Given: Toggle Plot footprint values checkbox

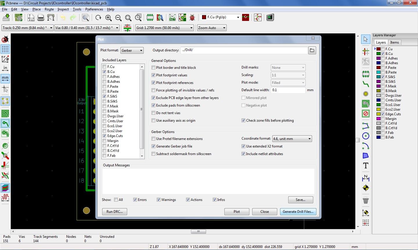Looking at the screenshot, I should [x=154, y=75].
